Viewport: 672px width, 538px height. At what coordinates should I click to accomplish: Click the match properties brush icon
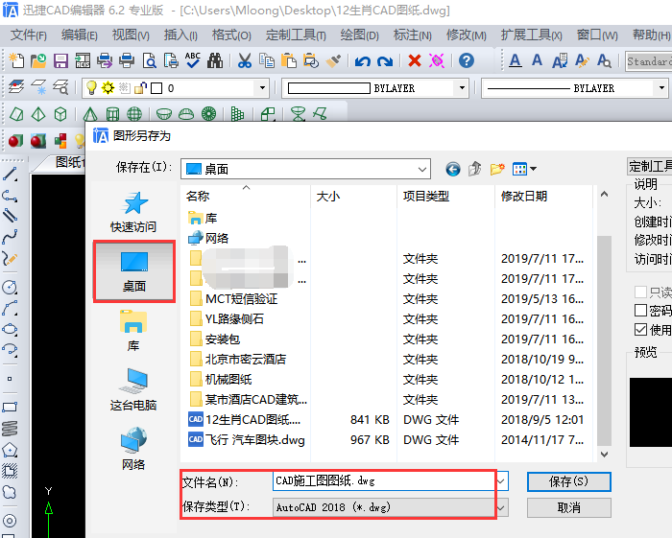[x=333, y=60]
